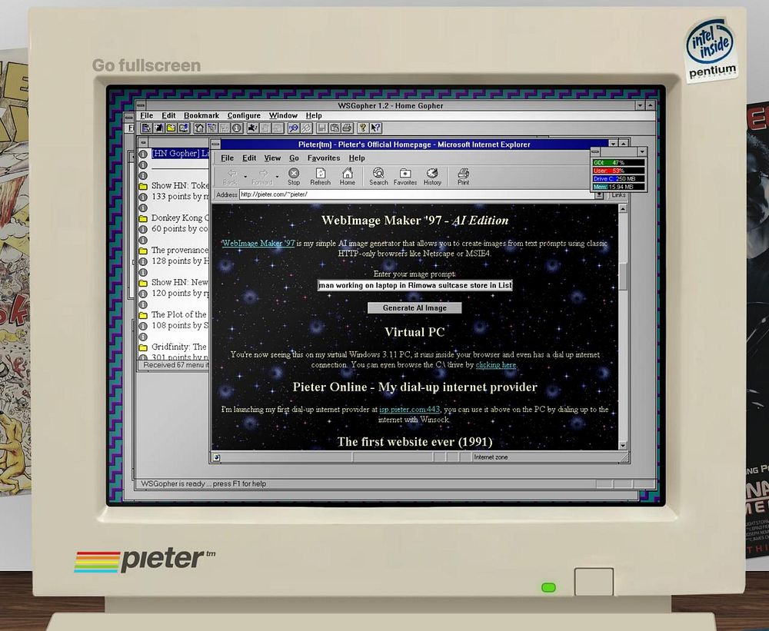
Task: Click the floppy disk save icon in WSGopher
Action: [x=321, y=128]
